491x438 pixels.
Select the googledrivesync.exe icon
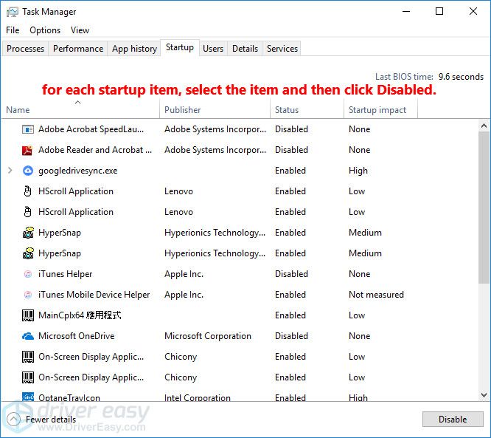click(x=28, y=171)
